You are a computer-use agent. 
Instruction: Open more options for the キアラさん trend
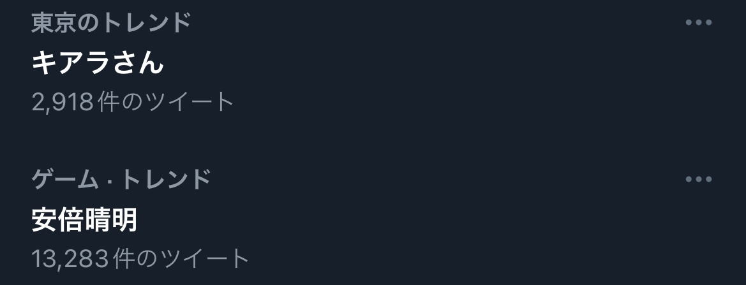point(698,23)
